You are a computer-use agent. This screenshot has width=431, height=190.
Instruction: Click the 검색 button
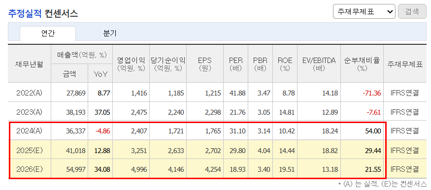[x=412, y=11]
